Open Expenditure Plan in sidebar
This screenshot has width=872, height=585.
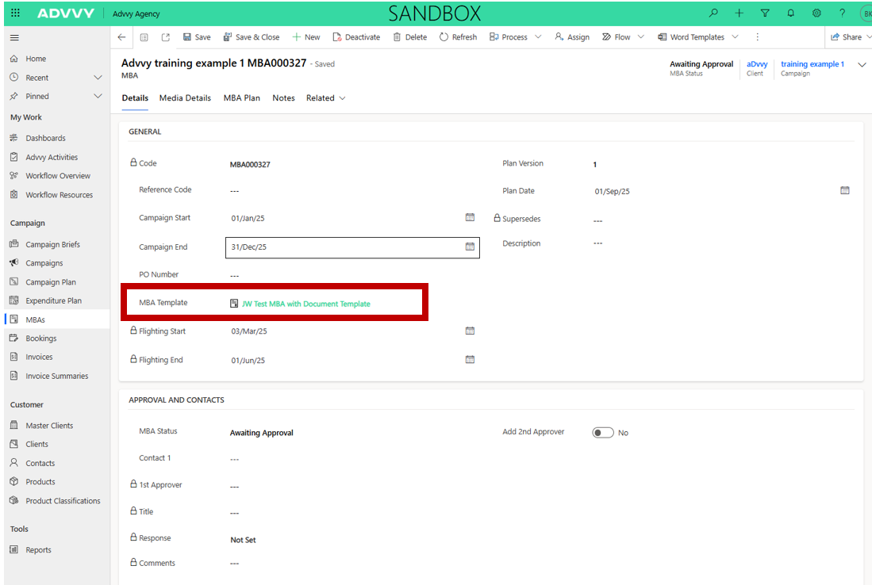(x=53, y=300)
